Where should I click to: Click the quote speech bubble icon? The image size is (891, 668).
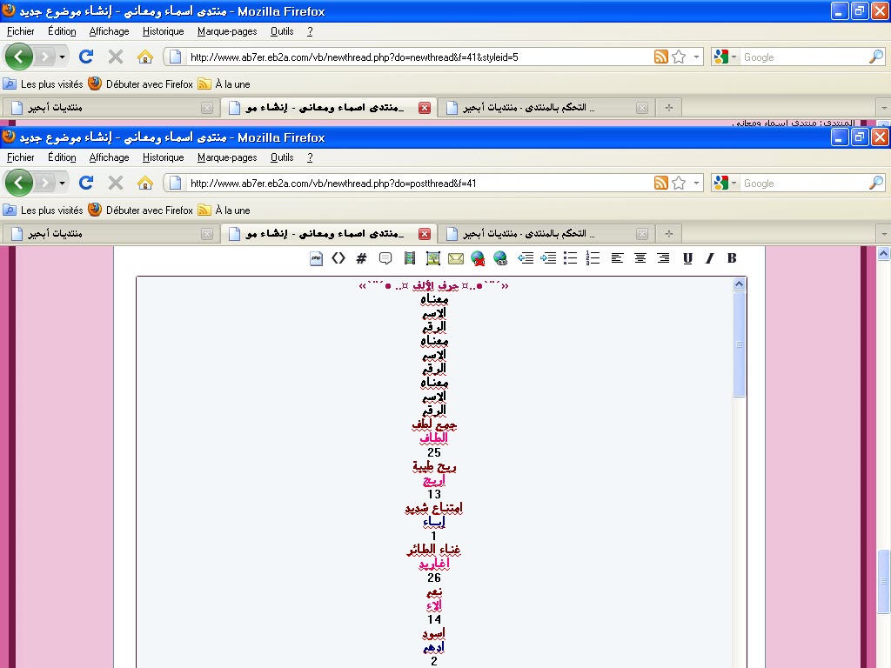(x=385, y=258)
